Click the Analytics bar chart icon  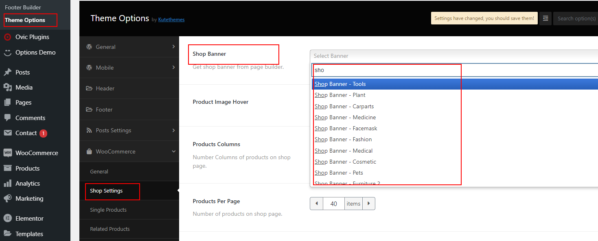[x=7, y=184]
